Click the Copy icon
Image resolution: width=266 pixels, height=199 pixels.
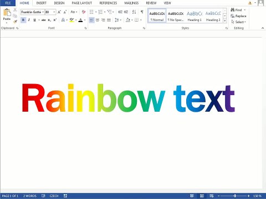(15, 16)
